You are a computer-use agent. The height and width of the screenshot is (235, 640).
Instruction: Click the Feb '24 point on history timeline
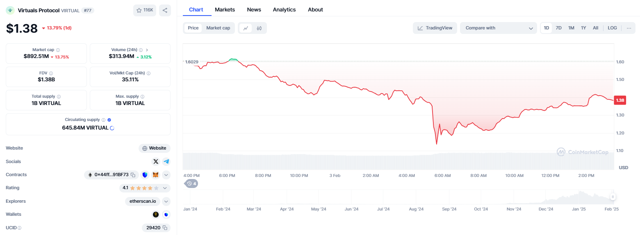coord(223,209)
